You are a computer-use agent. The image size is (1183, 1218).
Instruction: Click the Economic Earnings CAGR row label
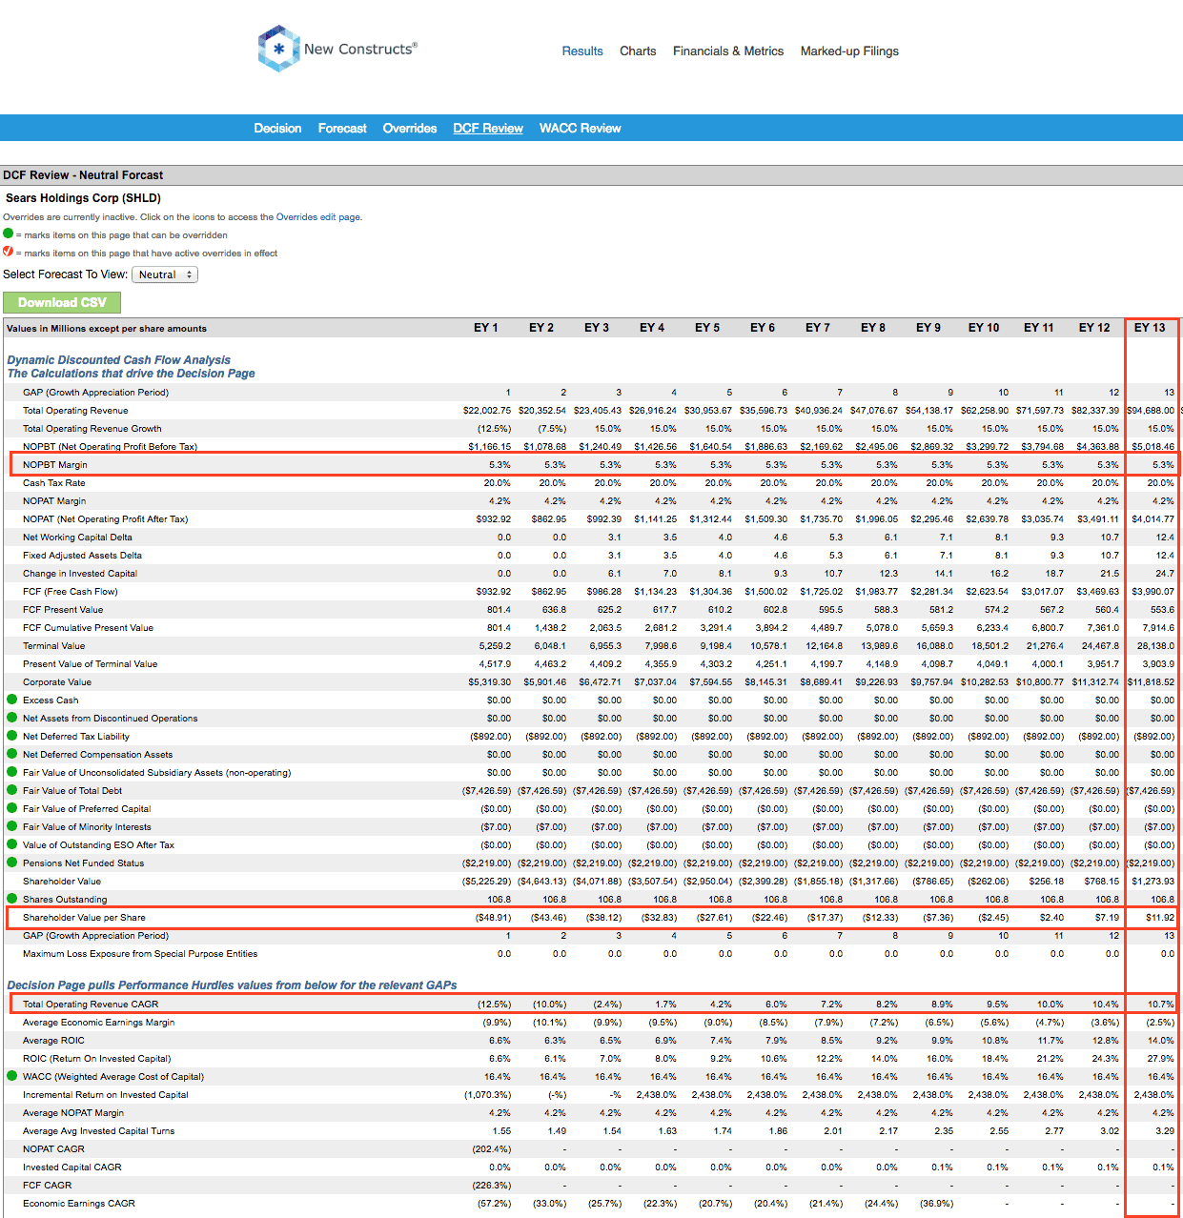pos(79,1204)
